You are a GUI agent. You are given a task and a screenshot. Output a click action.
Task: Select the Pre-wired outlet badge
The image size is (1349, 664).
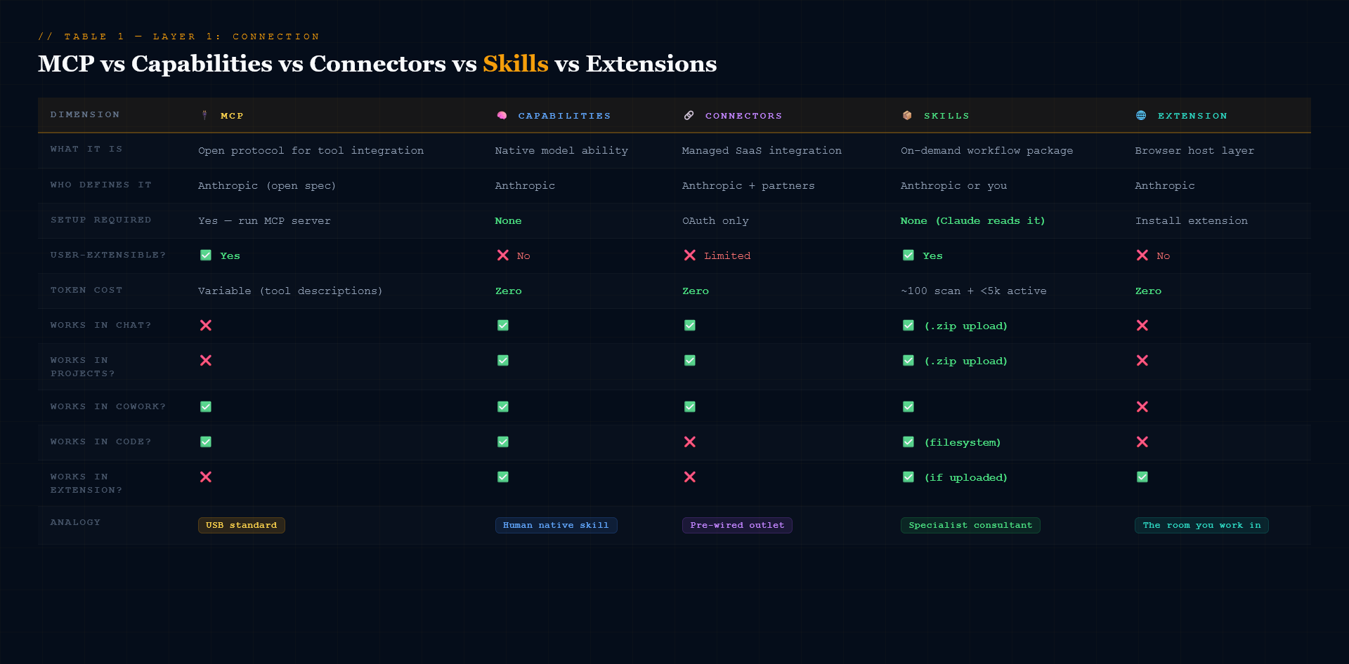coord(736,525)
